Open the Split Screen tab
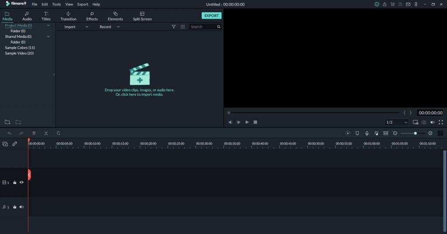The height and width of the screenshot is (234, 447). [142, 16]
